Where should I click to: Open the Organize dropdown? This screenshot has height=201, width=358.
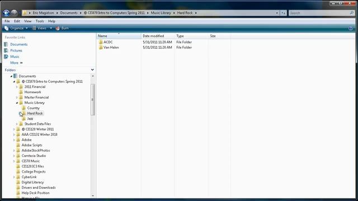pos(16,28)
